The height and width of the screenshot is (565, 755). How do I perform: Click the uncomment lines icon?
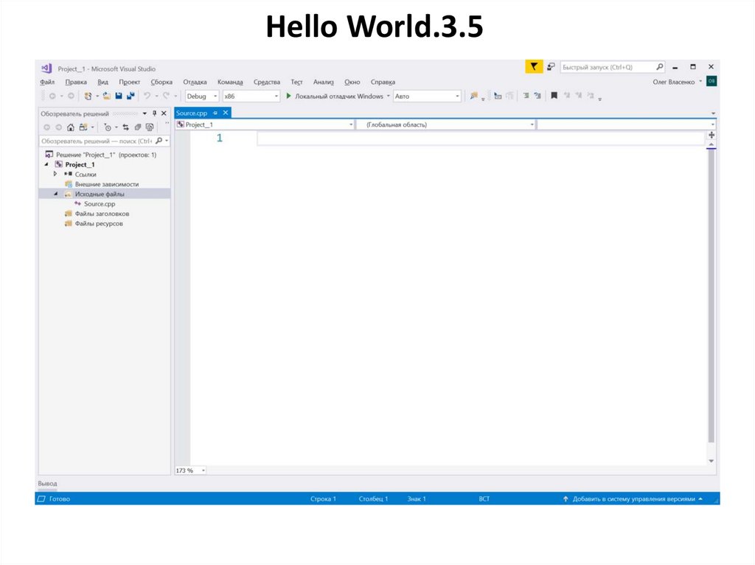(537, 96)
